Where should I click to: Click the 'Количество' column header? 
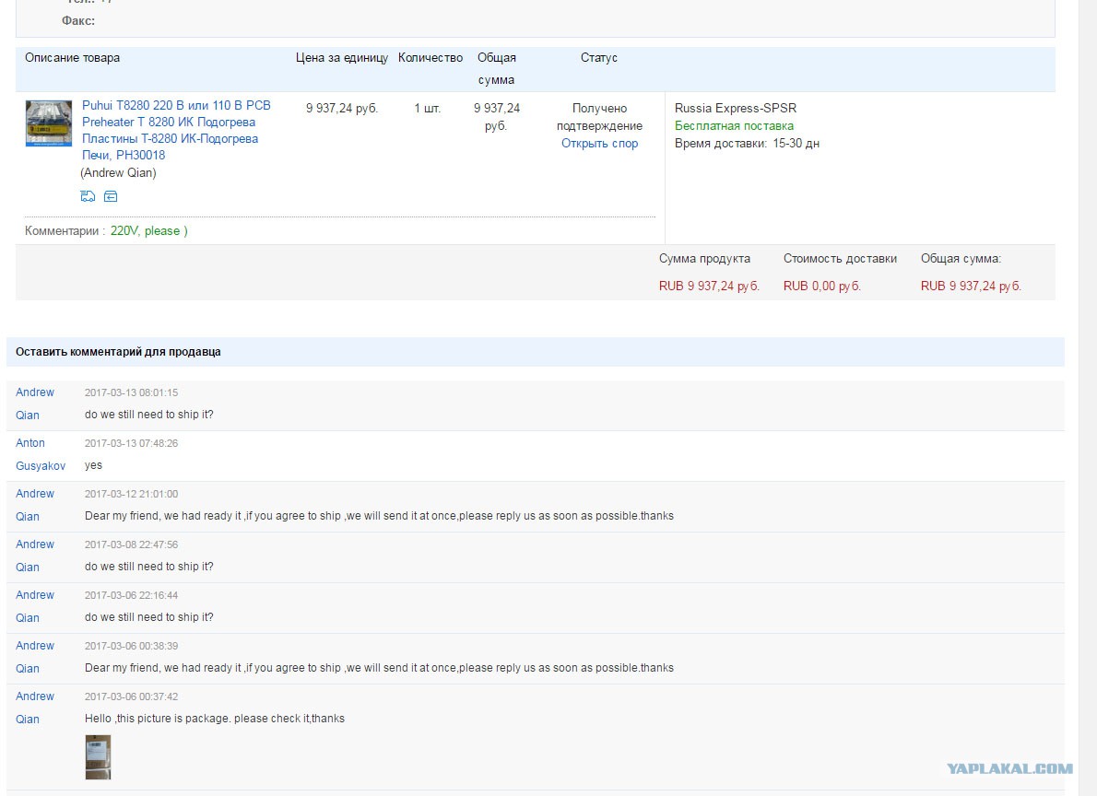click(431, 58)
